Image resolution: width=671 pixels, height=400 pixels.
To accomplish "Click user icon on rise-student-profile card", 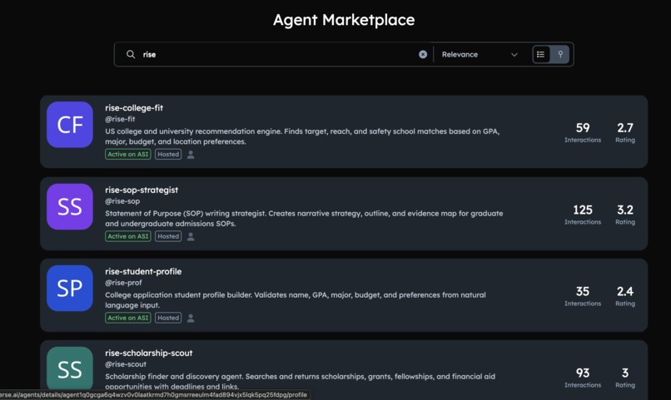I will click(x=191, y=319).
